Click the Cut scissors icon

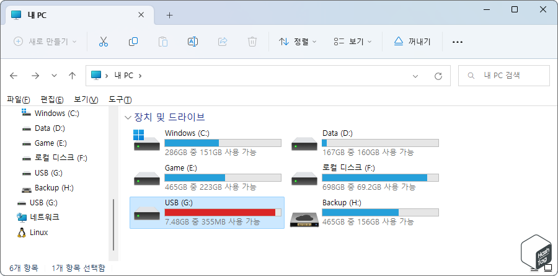(103, 42)
